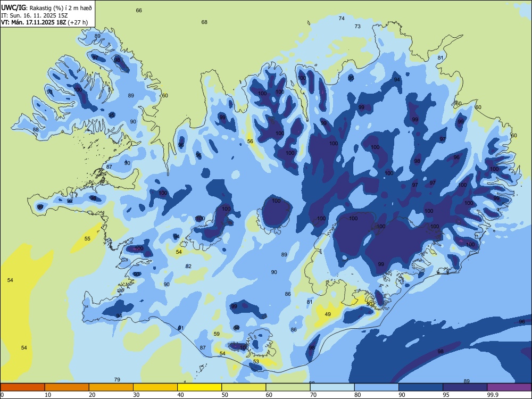532x399 pixels.
Task: Click the map value '92' on Snæfellsnes peninsula
Action: (x=70, y=201)
